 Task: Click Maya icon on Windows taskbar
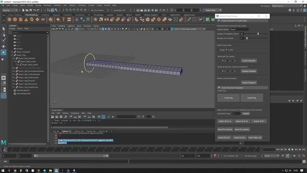(57, 171)
